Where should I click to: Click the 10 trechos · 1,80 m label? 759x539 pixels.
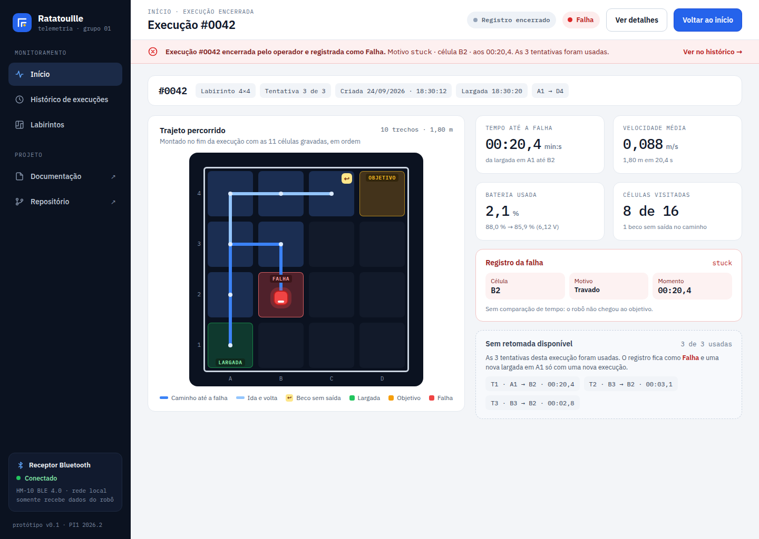pos(416,129)
